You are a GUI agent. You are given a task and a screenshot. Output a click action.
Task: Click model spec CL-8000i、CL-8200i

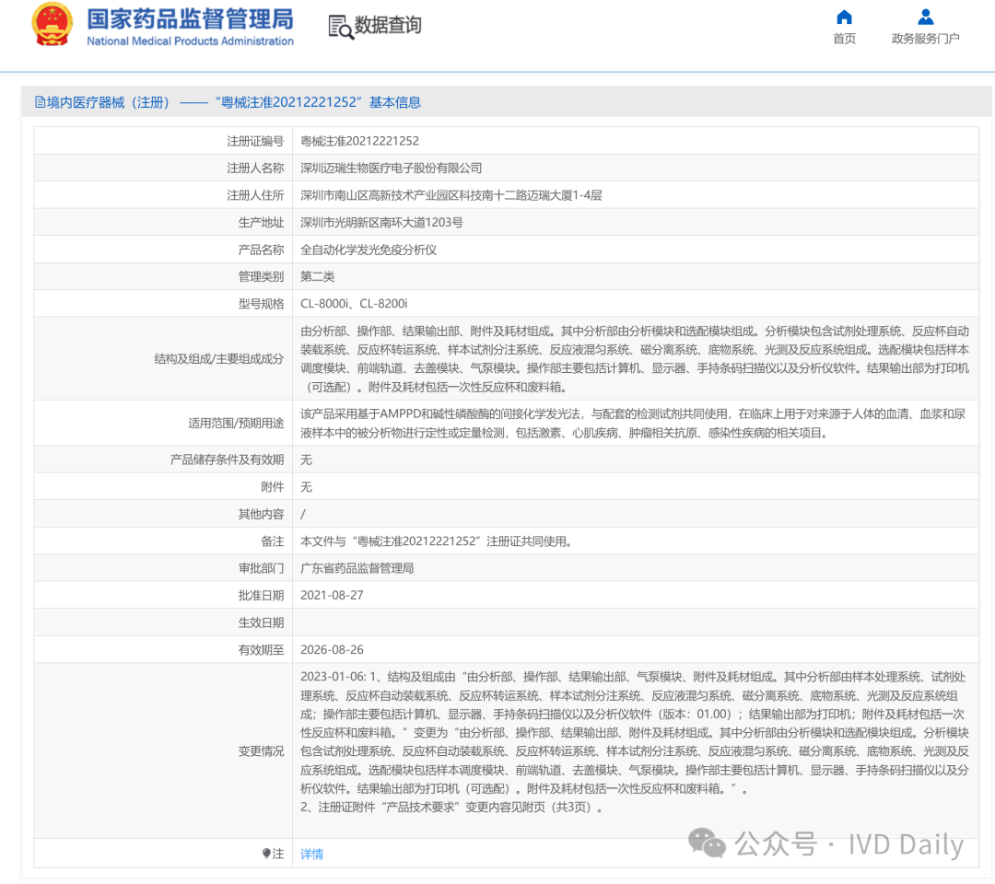354,303
